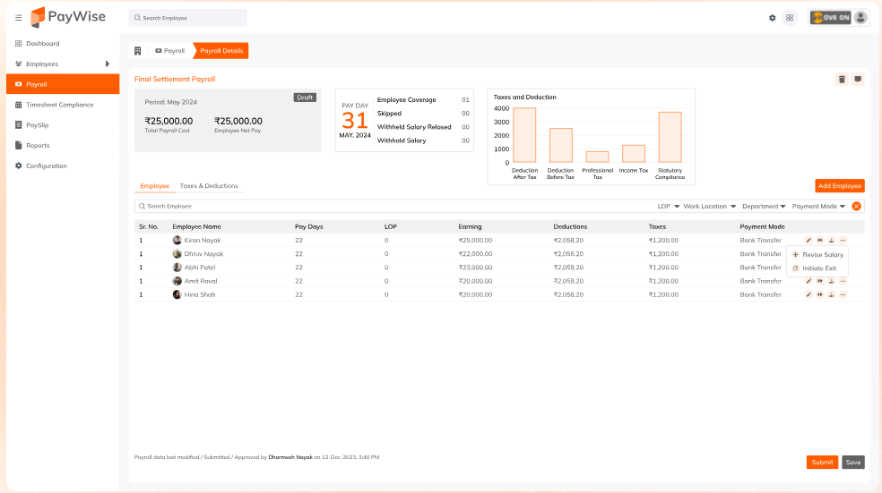Click the Payroll breadcrumb
Screen dimensions: 882x493
170,51
